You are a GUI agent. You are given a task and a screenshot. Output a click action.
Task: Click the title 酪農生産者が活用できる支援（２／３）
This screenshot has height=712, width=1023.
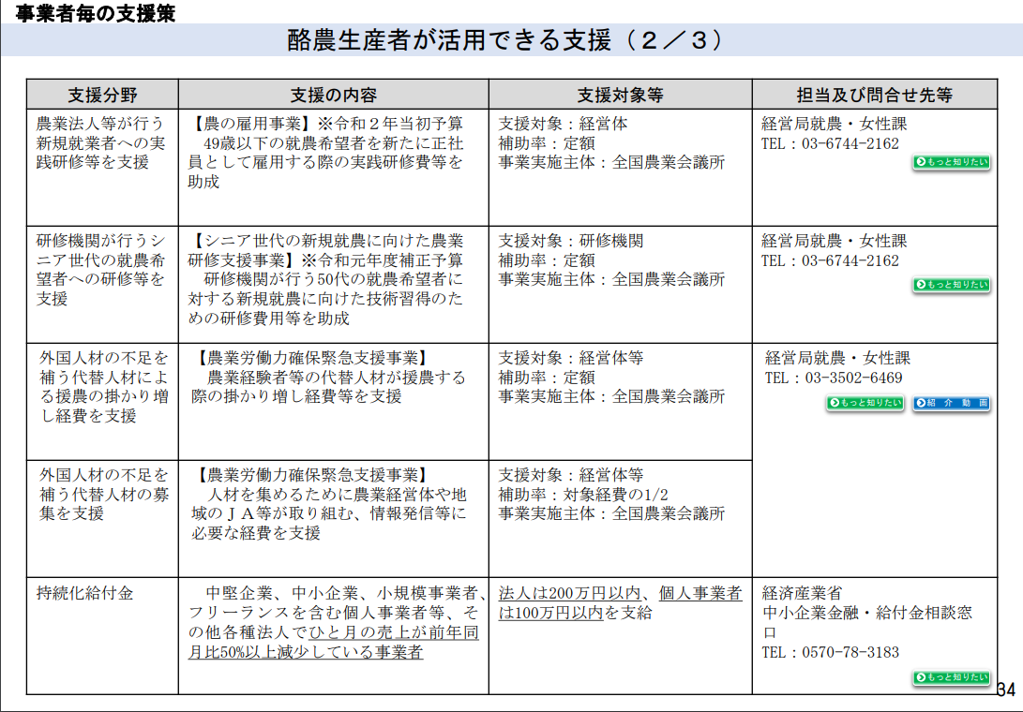505,40
